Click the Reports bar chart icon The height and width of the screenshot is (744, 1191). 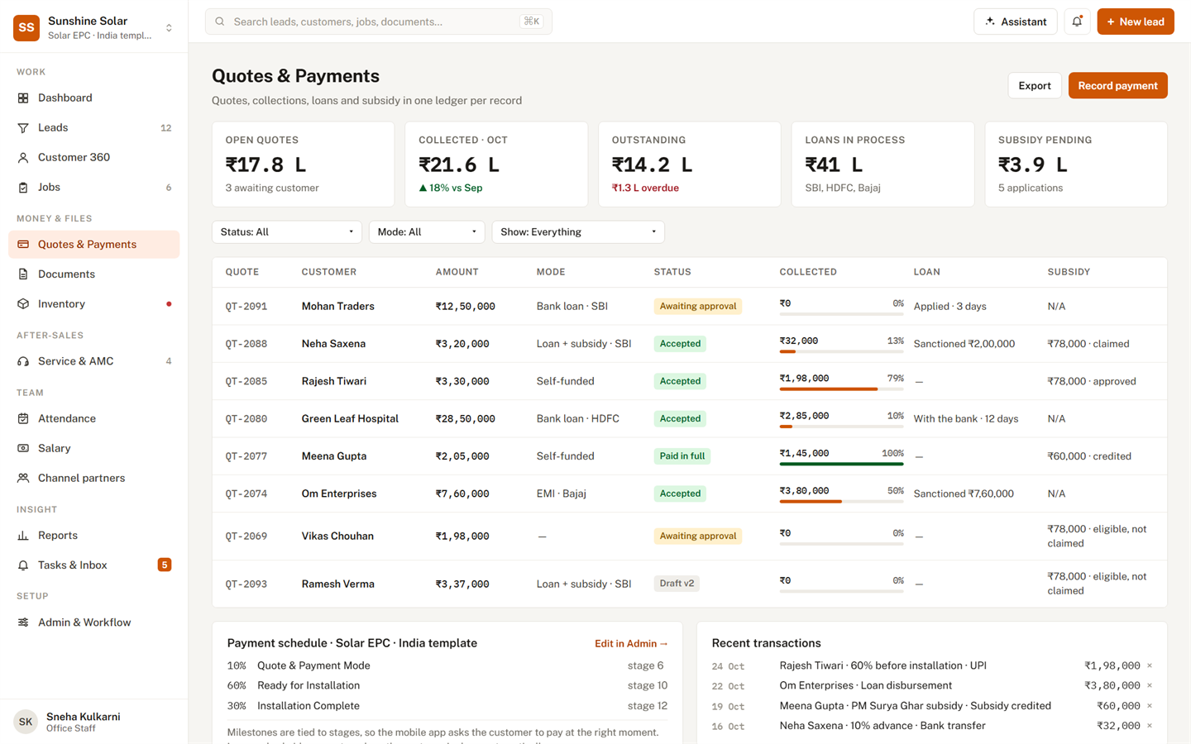tap(23, 536)
